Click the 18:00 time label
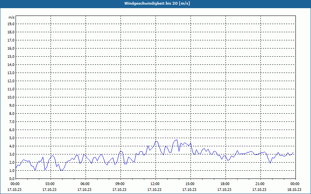The width and height of the screenshot is (311, 194). (225, 184)
